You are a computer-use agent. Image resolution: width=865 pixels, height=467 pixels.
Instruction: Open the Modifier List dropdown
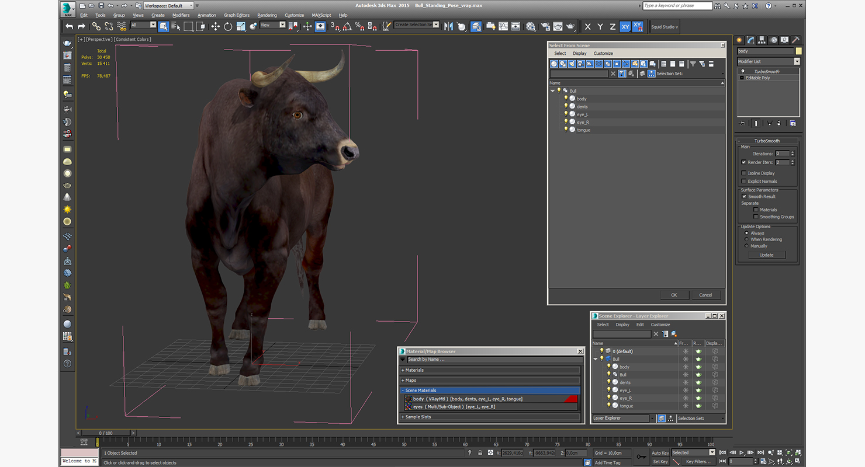[768, 61]
